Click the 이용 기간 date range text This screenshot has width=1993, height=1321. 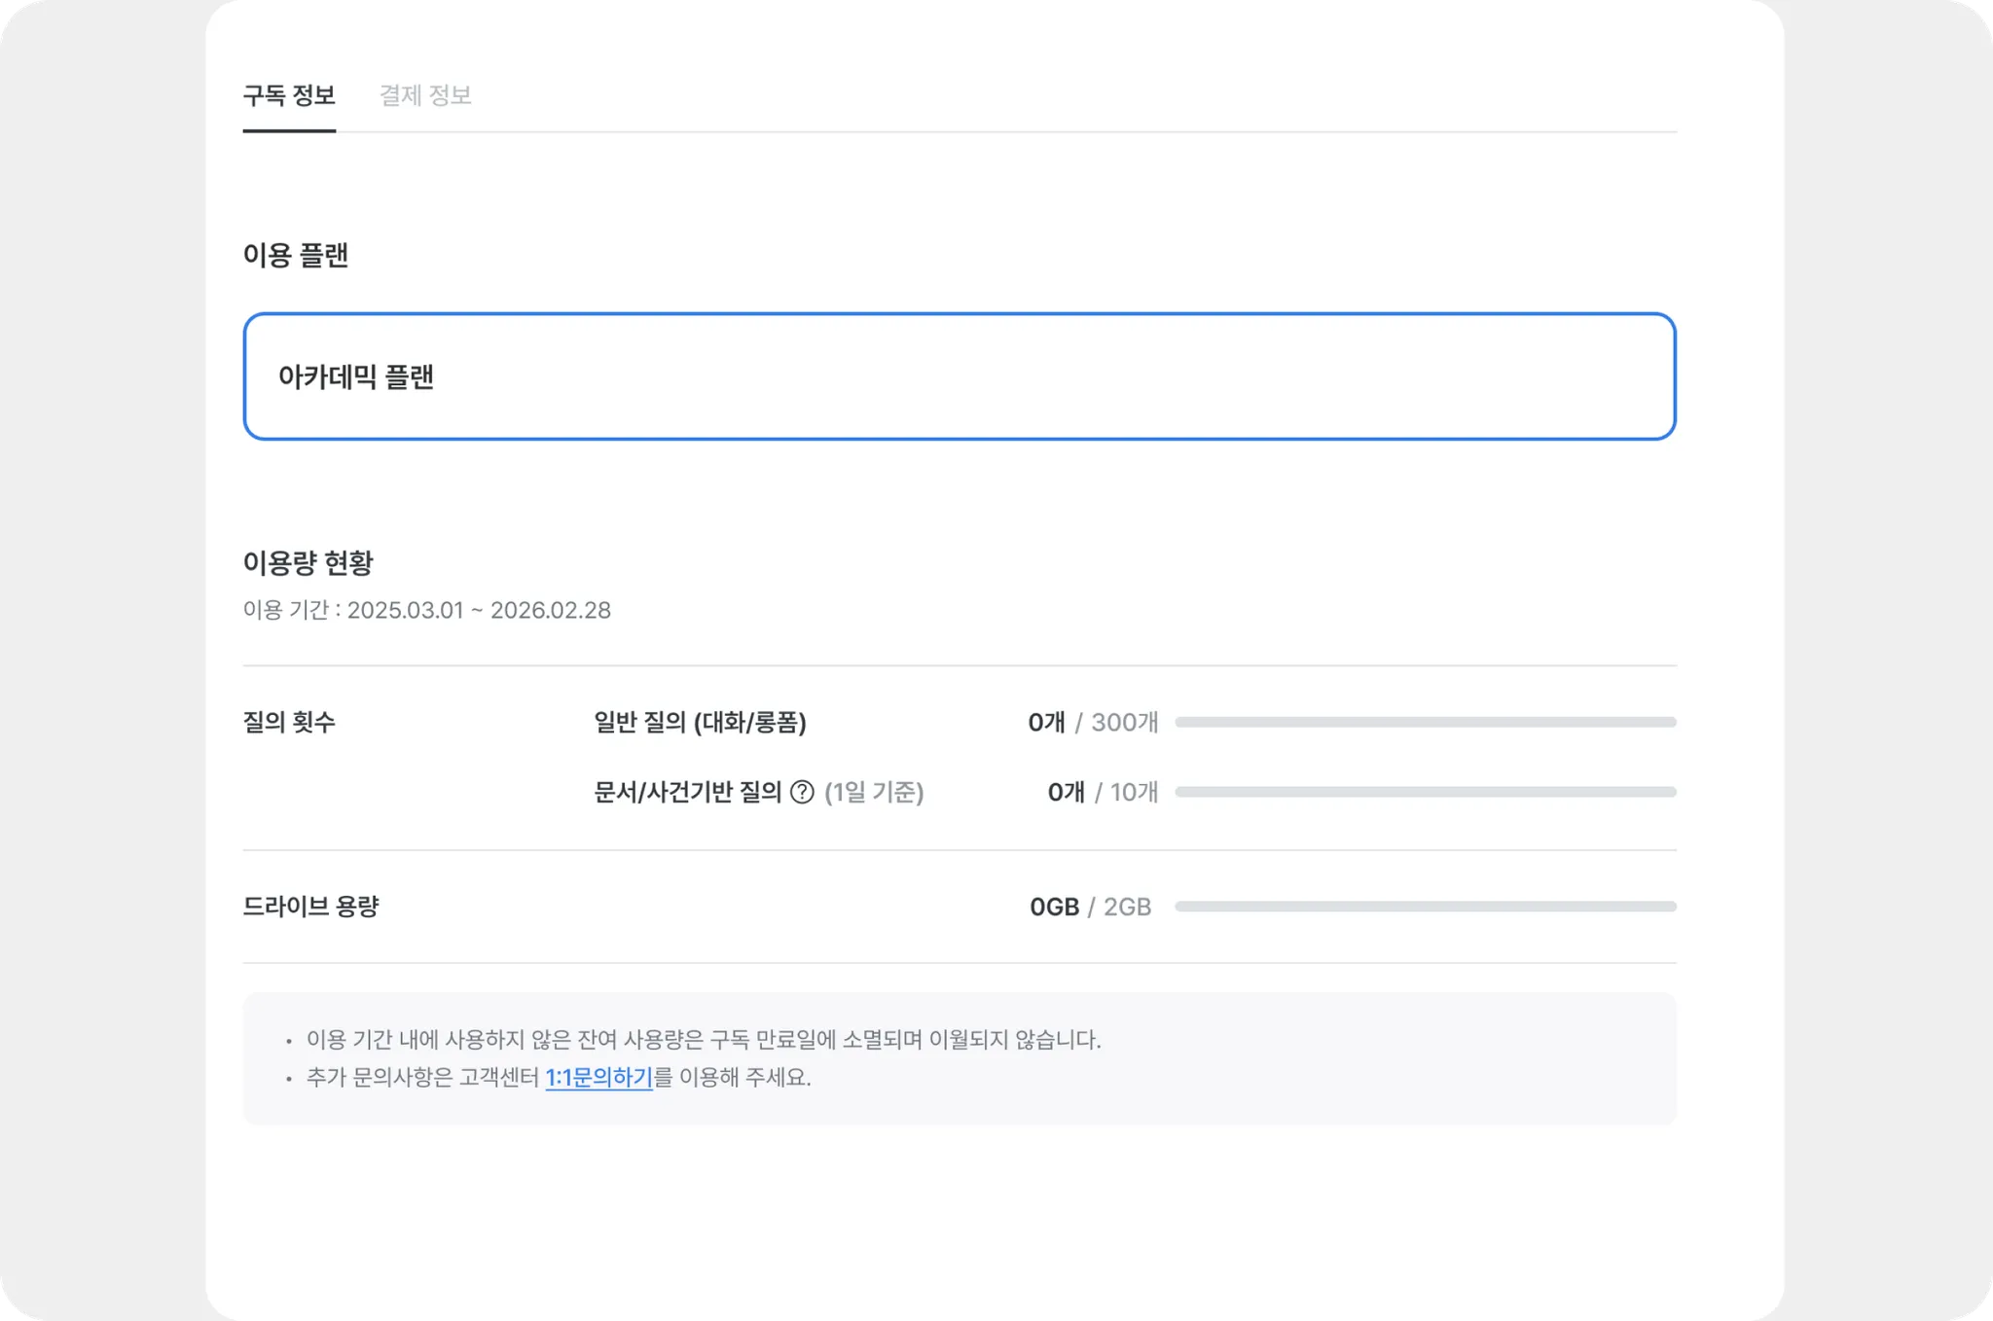click(x=427, y=610)
